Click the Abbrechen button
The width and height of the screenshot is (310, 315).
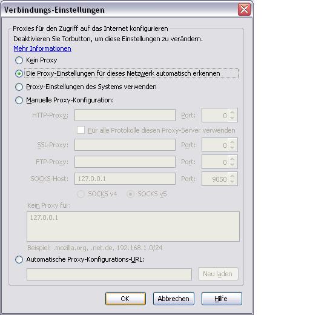click(x=174, y=299)
